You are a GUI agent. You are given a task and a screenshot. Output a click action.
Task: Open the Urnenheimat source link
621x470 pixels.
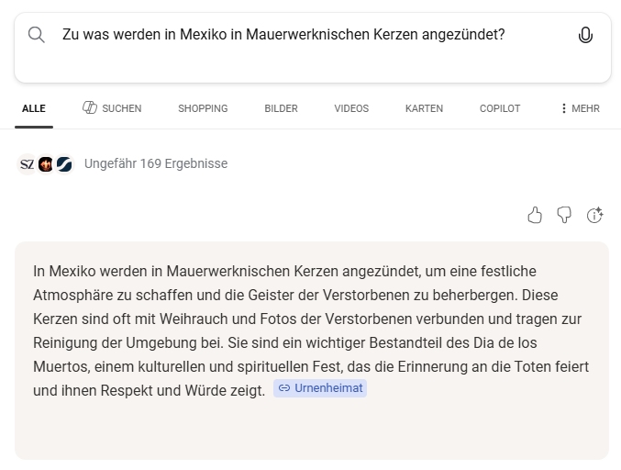pos(320,388)
